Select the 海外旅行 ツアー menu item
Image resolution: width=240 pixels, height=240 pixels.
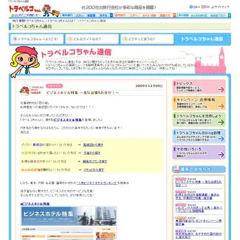(79, 16)
